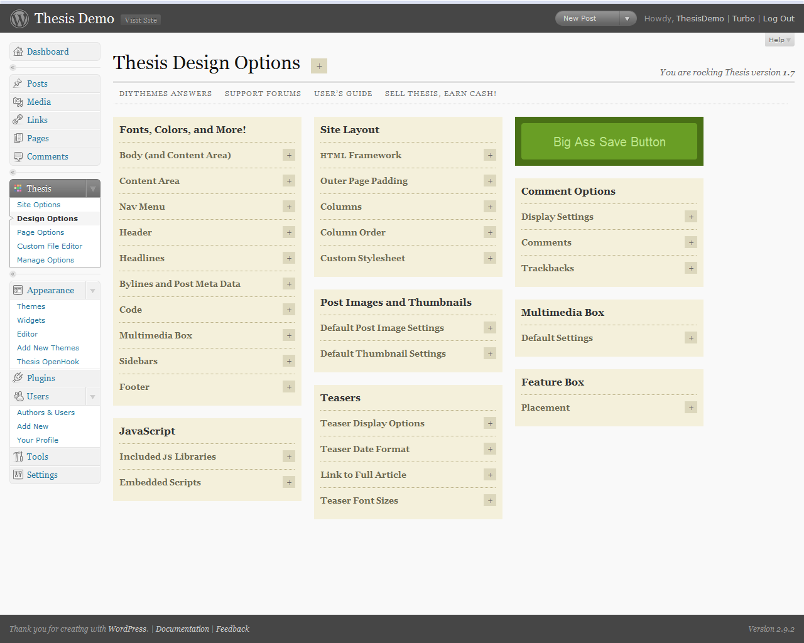The width and height of the screenshot is (804, 643).
Task: Open the User's Guide link
Action: tap(344, 94)
